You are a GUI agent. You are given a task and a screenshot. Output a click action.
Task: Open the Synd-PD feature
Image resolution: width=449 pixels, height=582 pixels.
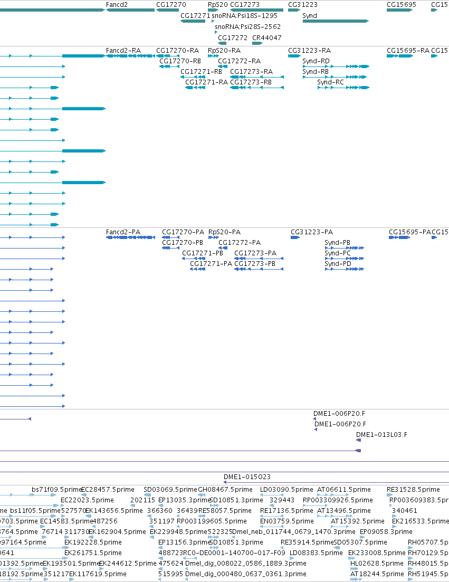(x=345, y=269)
